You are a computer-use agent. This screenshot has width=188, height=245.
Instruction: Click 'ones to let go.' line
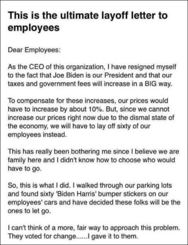(29, 211)
